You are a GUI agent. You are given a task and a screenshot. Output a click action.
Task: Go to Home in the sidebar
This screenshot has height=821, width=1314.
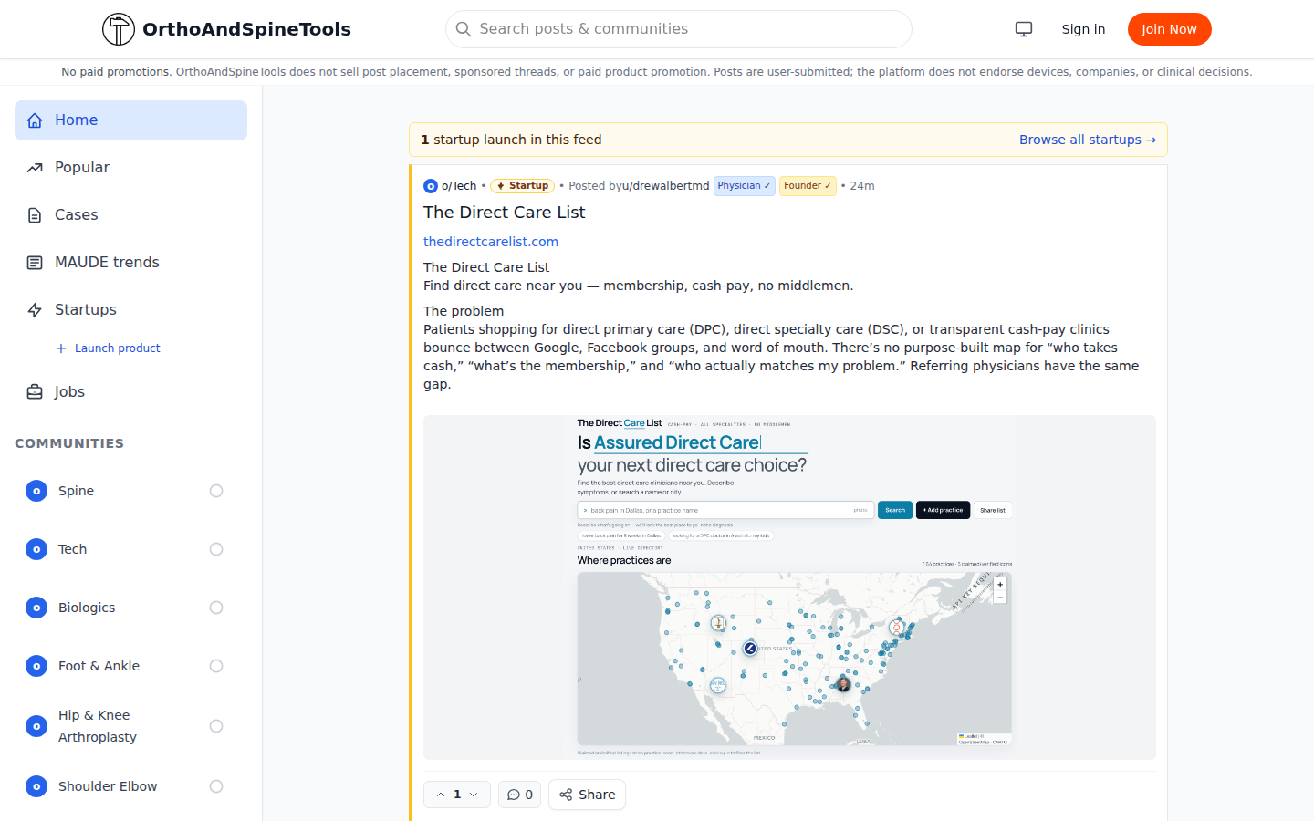(x=130, y=120)
